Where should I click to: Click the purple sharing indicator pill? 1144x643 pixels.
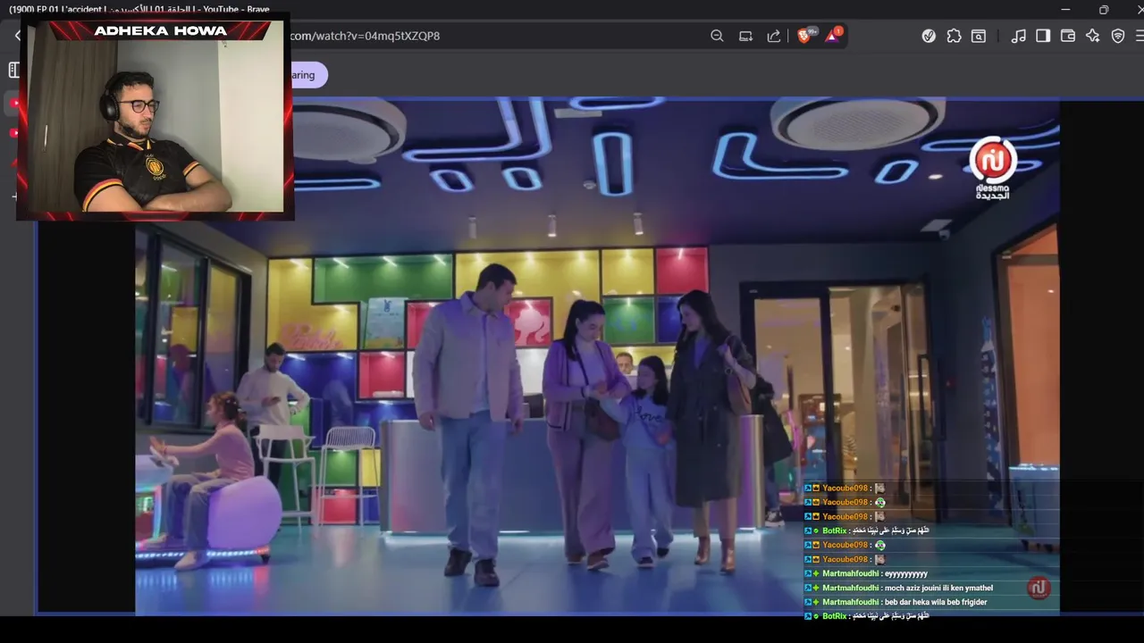(308, 75)
